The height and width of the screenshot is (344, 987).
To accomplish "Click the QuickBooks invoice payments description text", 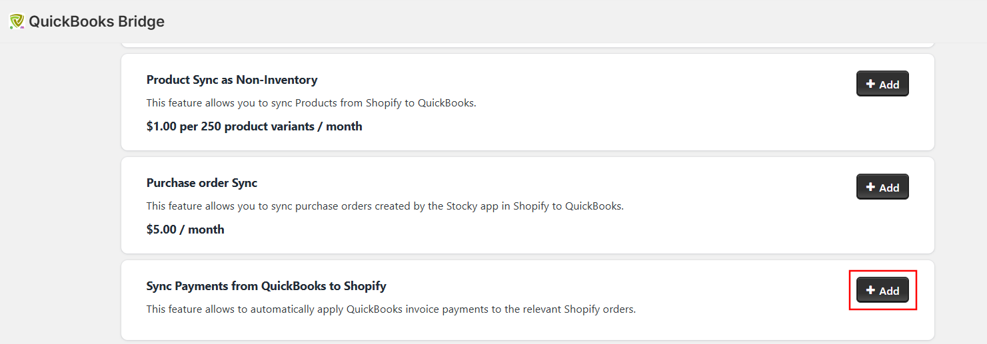I will click(391, 309).
